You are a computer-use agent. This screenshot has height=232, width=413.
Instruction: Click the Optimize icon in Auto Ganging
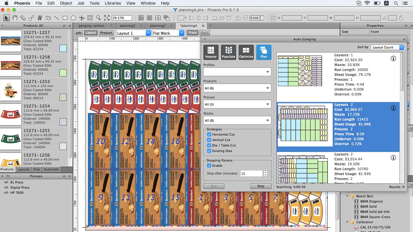246,52
